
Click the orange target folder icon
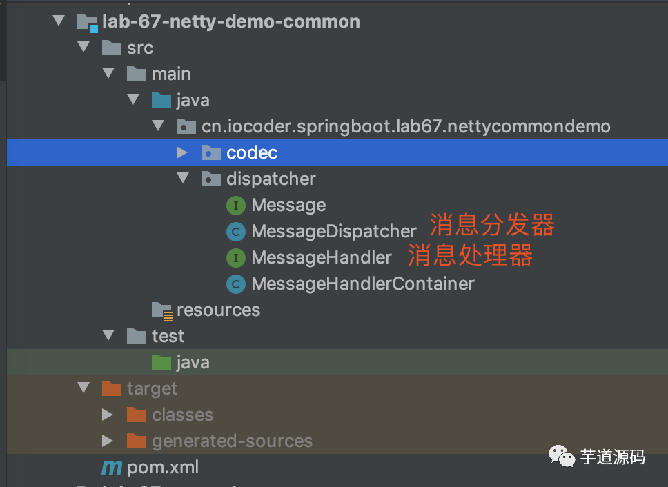click(x=112, y=389)
